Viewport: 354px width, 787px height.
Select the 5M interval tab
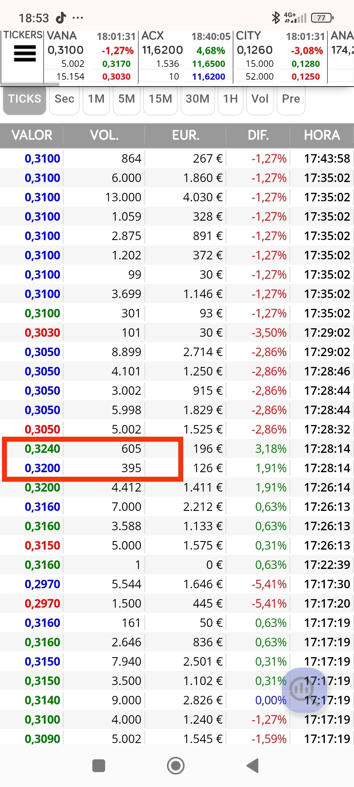127,99
